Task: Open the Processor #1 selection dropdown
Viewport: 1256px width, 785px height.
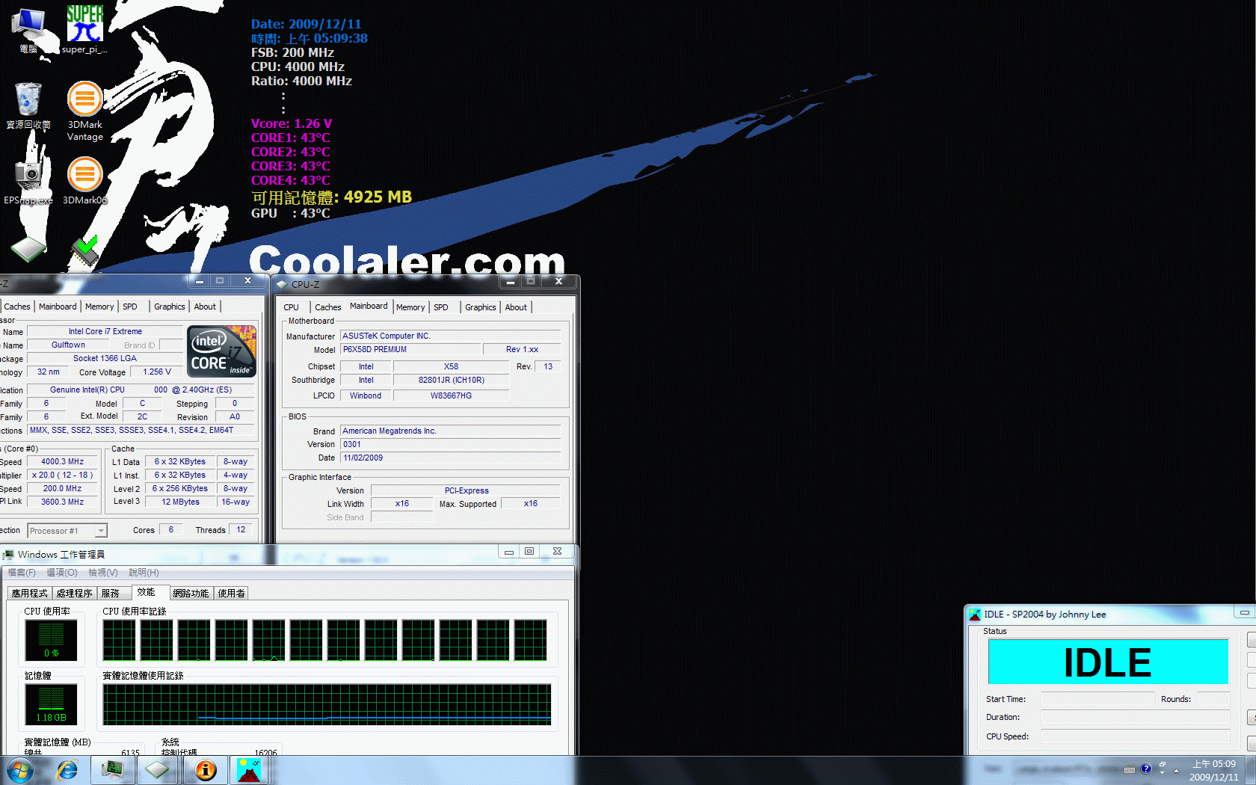Action: (x=67, y=531)
